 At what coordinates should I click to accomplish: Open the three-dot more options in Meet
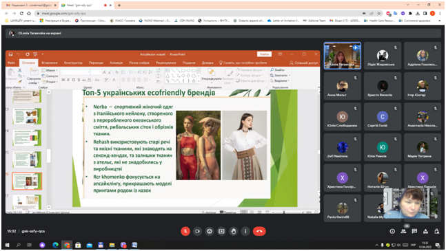coord(245,231)
